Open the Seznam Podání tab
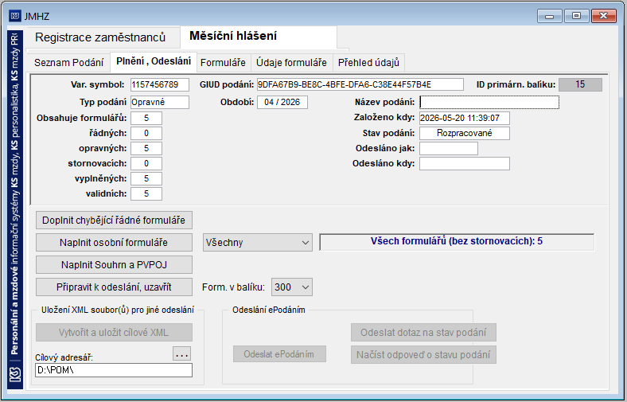Image resolution: width=627 pixels, height=402 pixels. click(68, 63)
